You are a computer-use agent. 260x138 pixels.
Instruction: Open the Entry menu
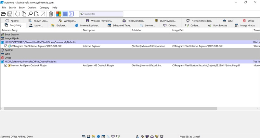click(22, 7)
